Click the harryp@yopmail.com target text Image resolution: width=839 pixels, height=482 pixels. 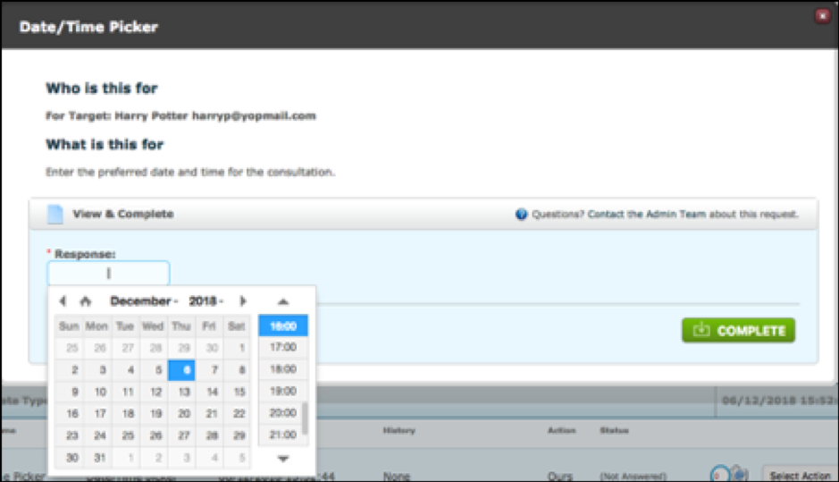(254, 116)
